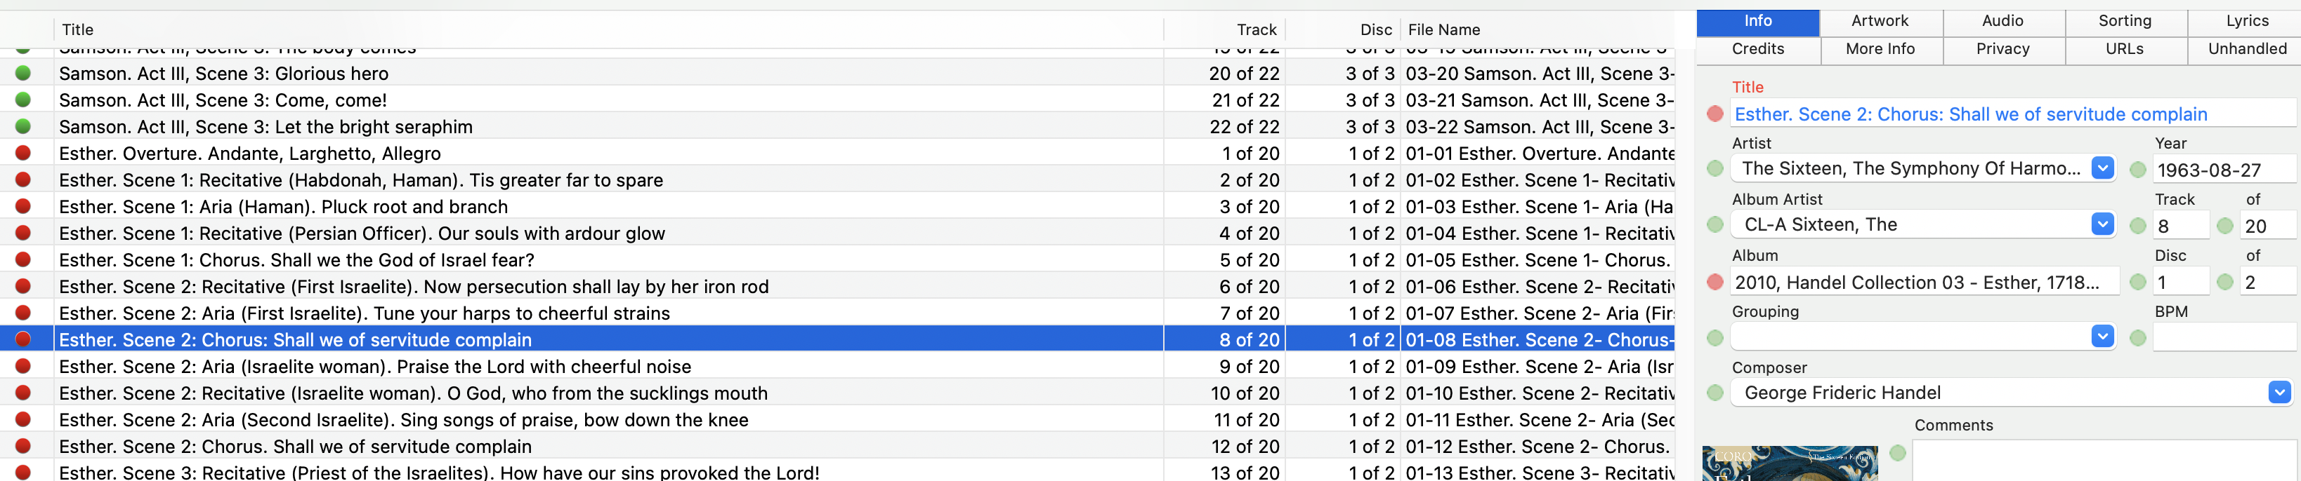Open the Lyrics tab

tap(2246, 22)
